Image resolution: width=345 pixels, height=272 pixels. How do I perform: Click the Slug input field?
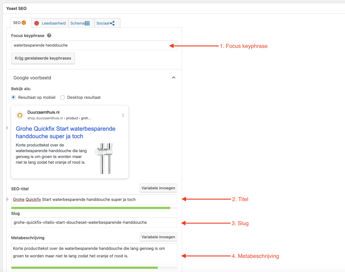[94, 222]
